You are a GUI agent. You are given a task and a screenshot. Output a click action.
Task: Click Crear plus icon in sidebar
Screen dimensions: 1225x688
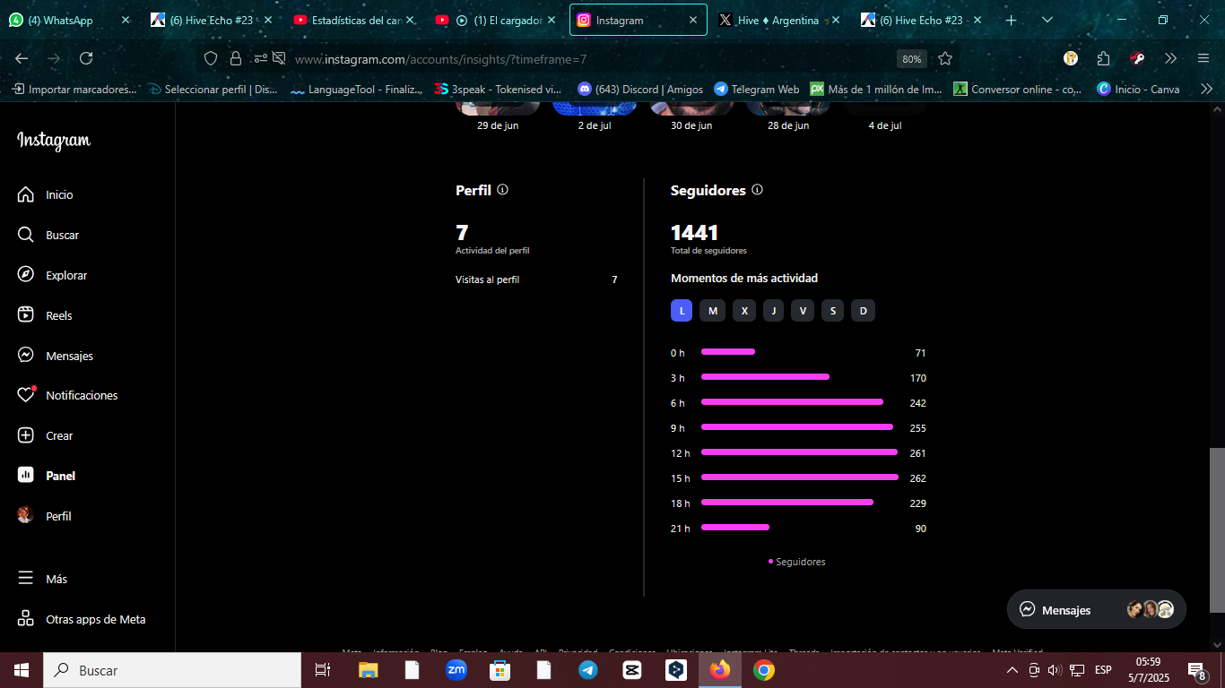coord(26,435)
